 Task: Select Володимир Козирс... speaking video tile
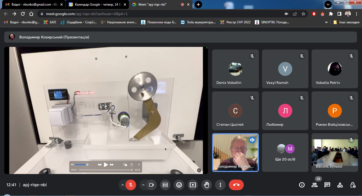point(235,153)
